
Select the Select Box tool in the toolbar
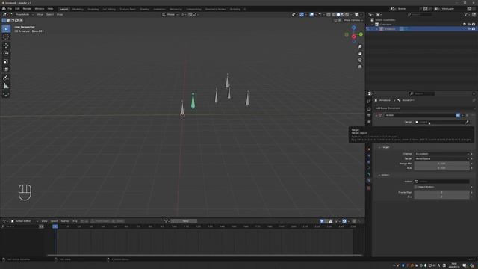pos(6,28)
